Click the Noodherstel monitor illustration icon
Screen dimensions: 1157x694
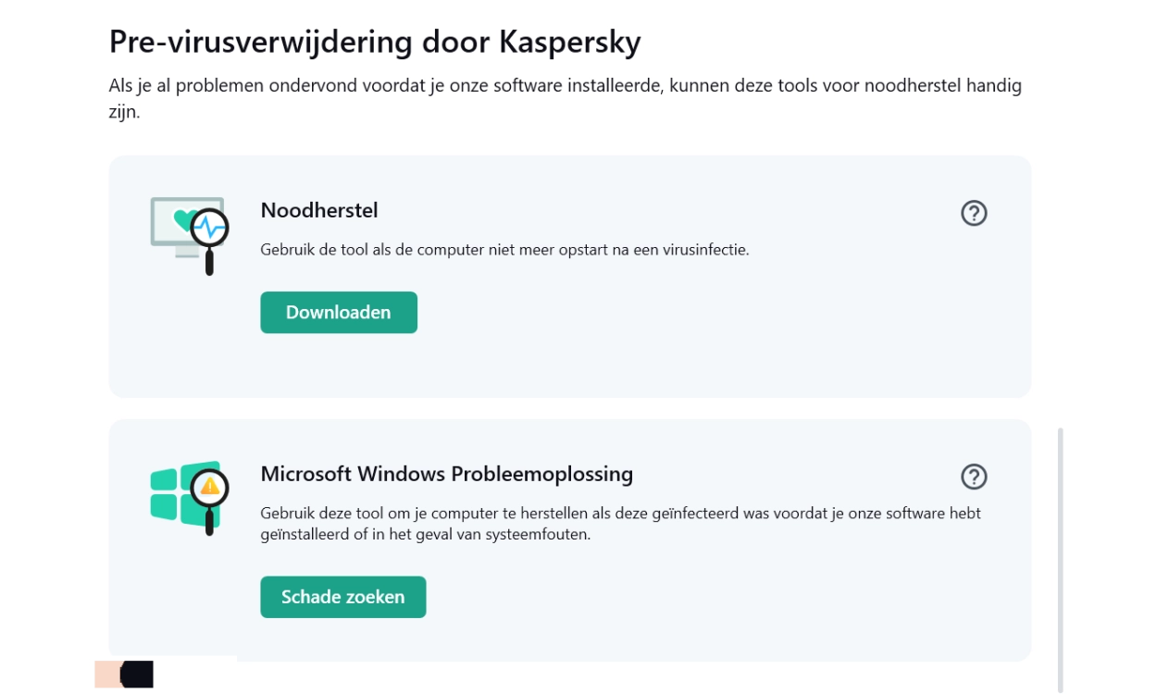pos(188,234)
